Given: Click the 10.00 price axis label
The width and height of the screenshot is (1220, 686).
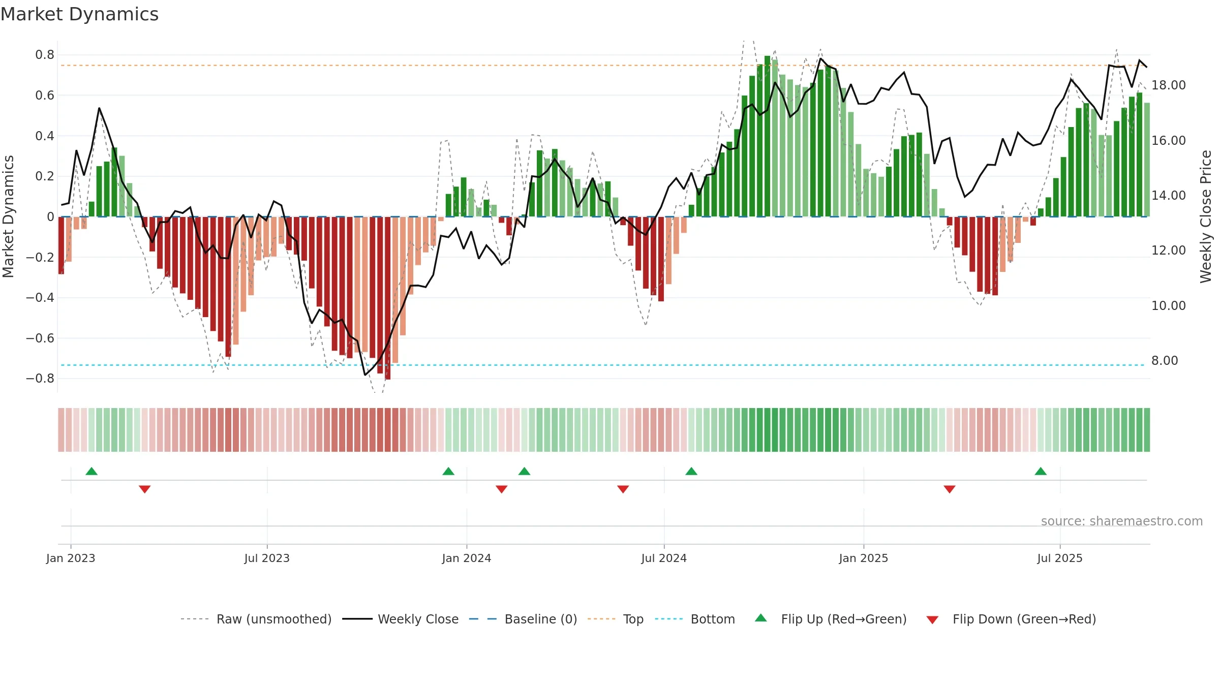Looking at the screenshot, I should (1169, 305).
